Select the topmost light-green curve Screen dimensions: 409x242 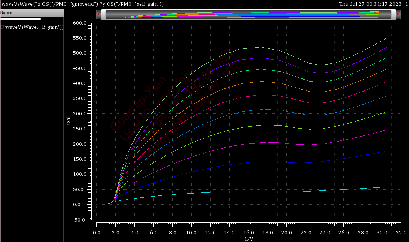point(261,47)
